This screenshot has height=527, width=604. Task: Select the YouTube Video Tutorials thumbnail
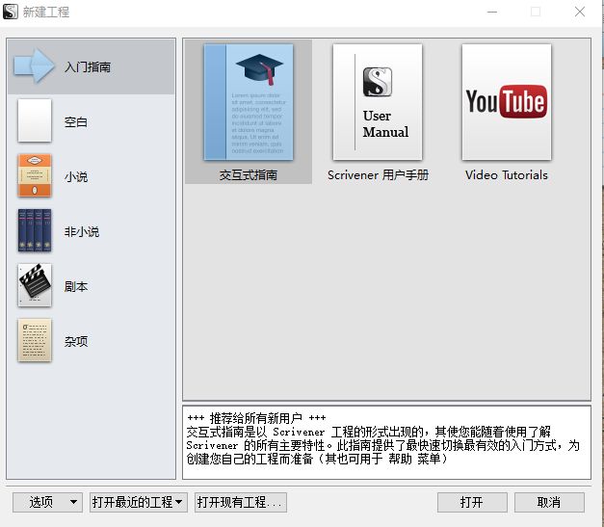coord(507,102)
